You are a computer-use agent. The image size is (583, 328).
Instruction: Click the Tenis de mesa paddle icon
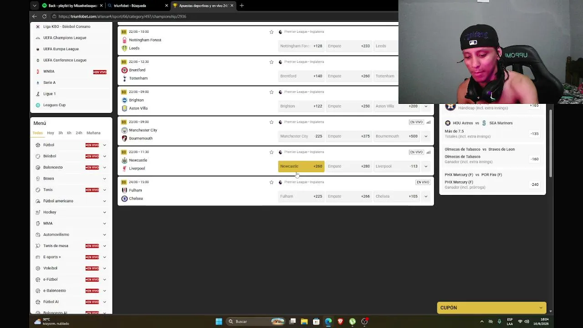pyautogui.click(x=38, y=246)
